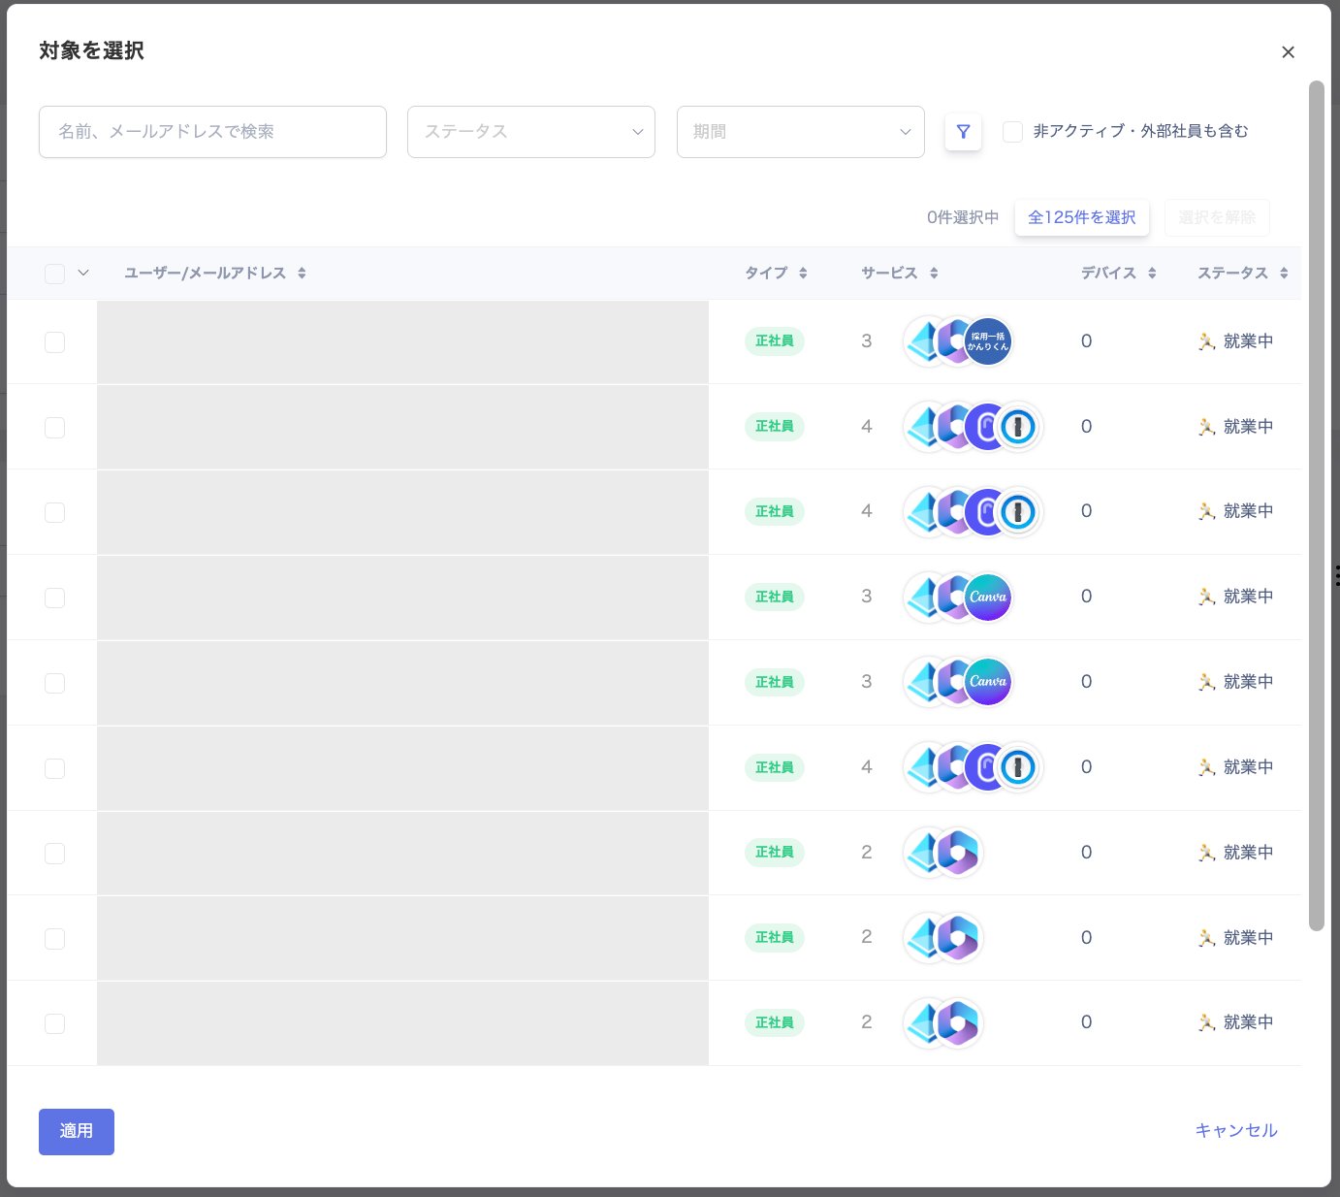Click the dialog vertical scrollbar
Screen dimensions: 1340x1197
point(1317,505)
